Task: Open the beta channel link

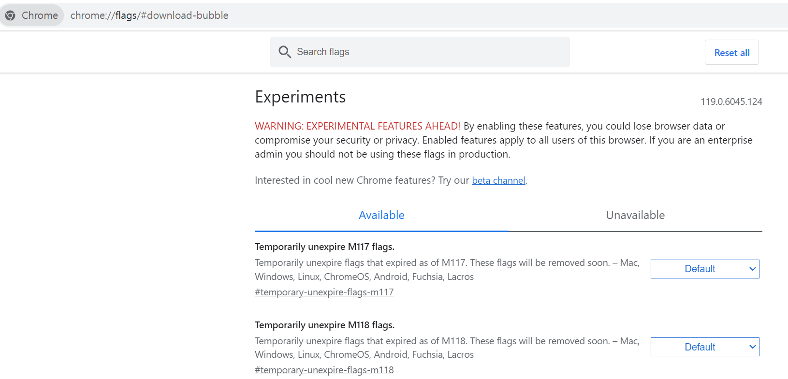Action: [x=498, y=180]
